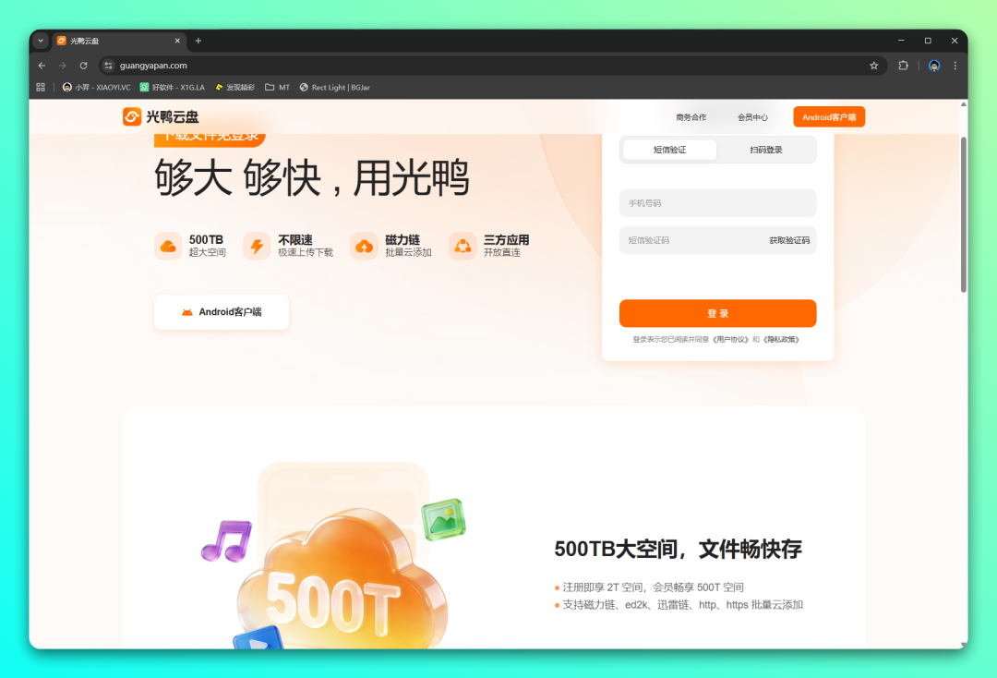Open the 《用户协议》 agreement link
Image resolution: width=997 pixels, height=678 pixels.
click(732, 339)
